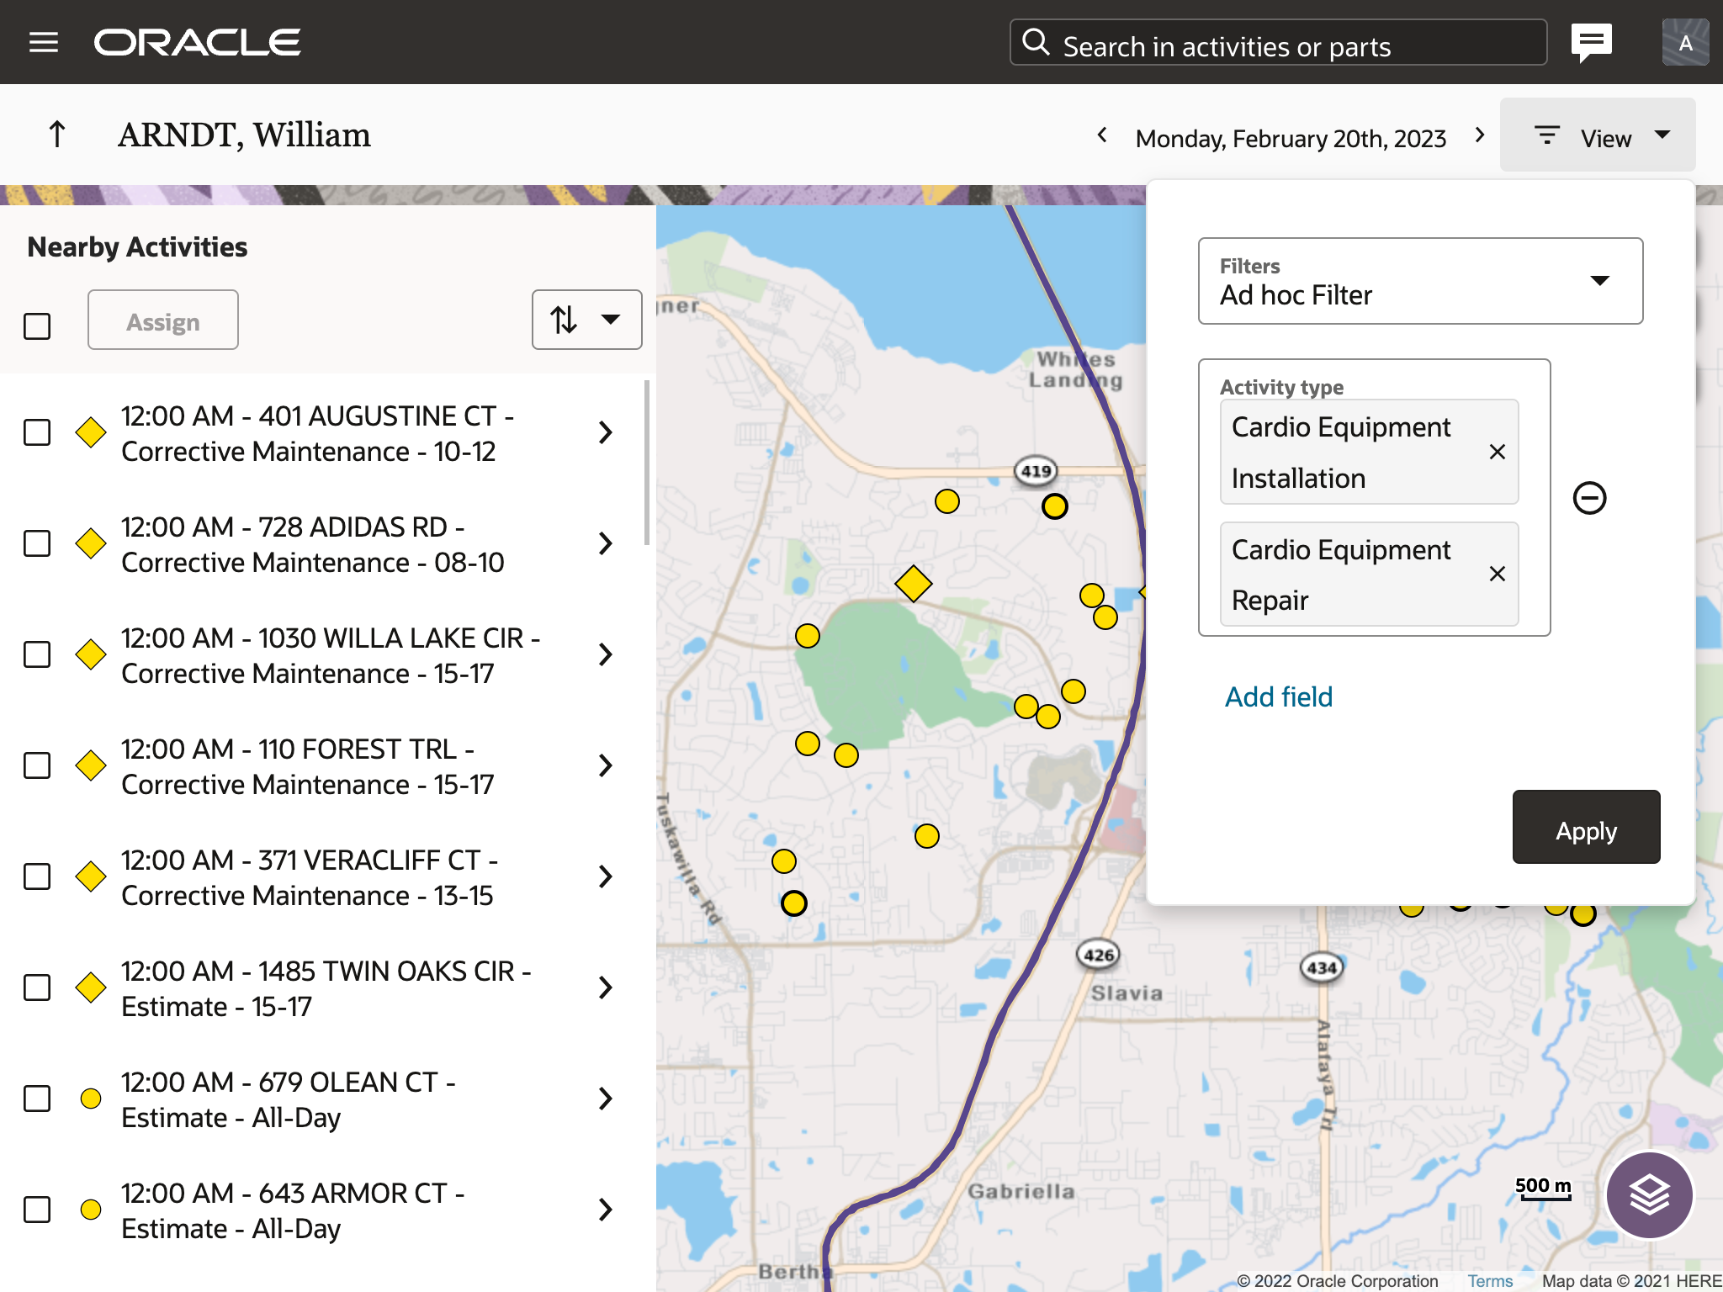
Task: Click the back up arrow beside ARNDT, William
Action: (57, 135)
